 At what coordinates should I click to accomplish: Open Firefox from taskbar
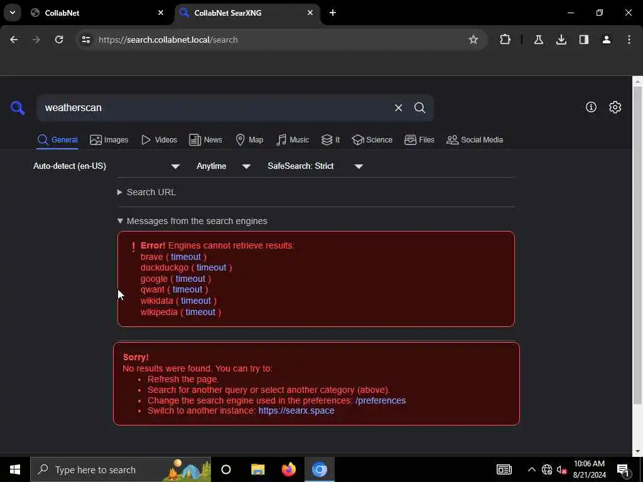(289, 469)
